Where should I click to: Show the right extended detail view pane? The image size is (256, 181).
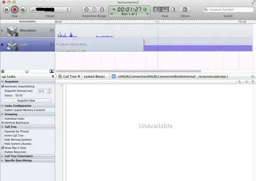173,10
